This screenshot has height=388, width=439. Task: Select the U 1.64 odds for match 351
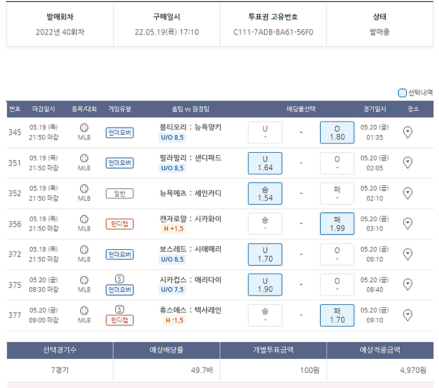265,163
